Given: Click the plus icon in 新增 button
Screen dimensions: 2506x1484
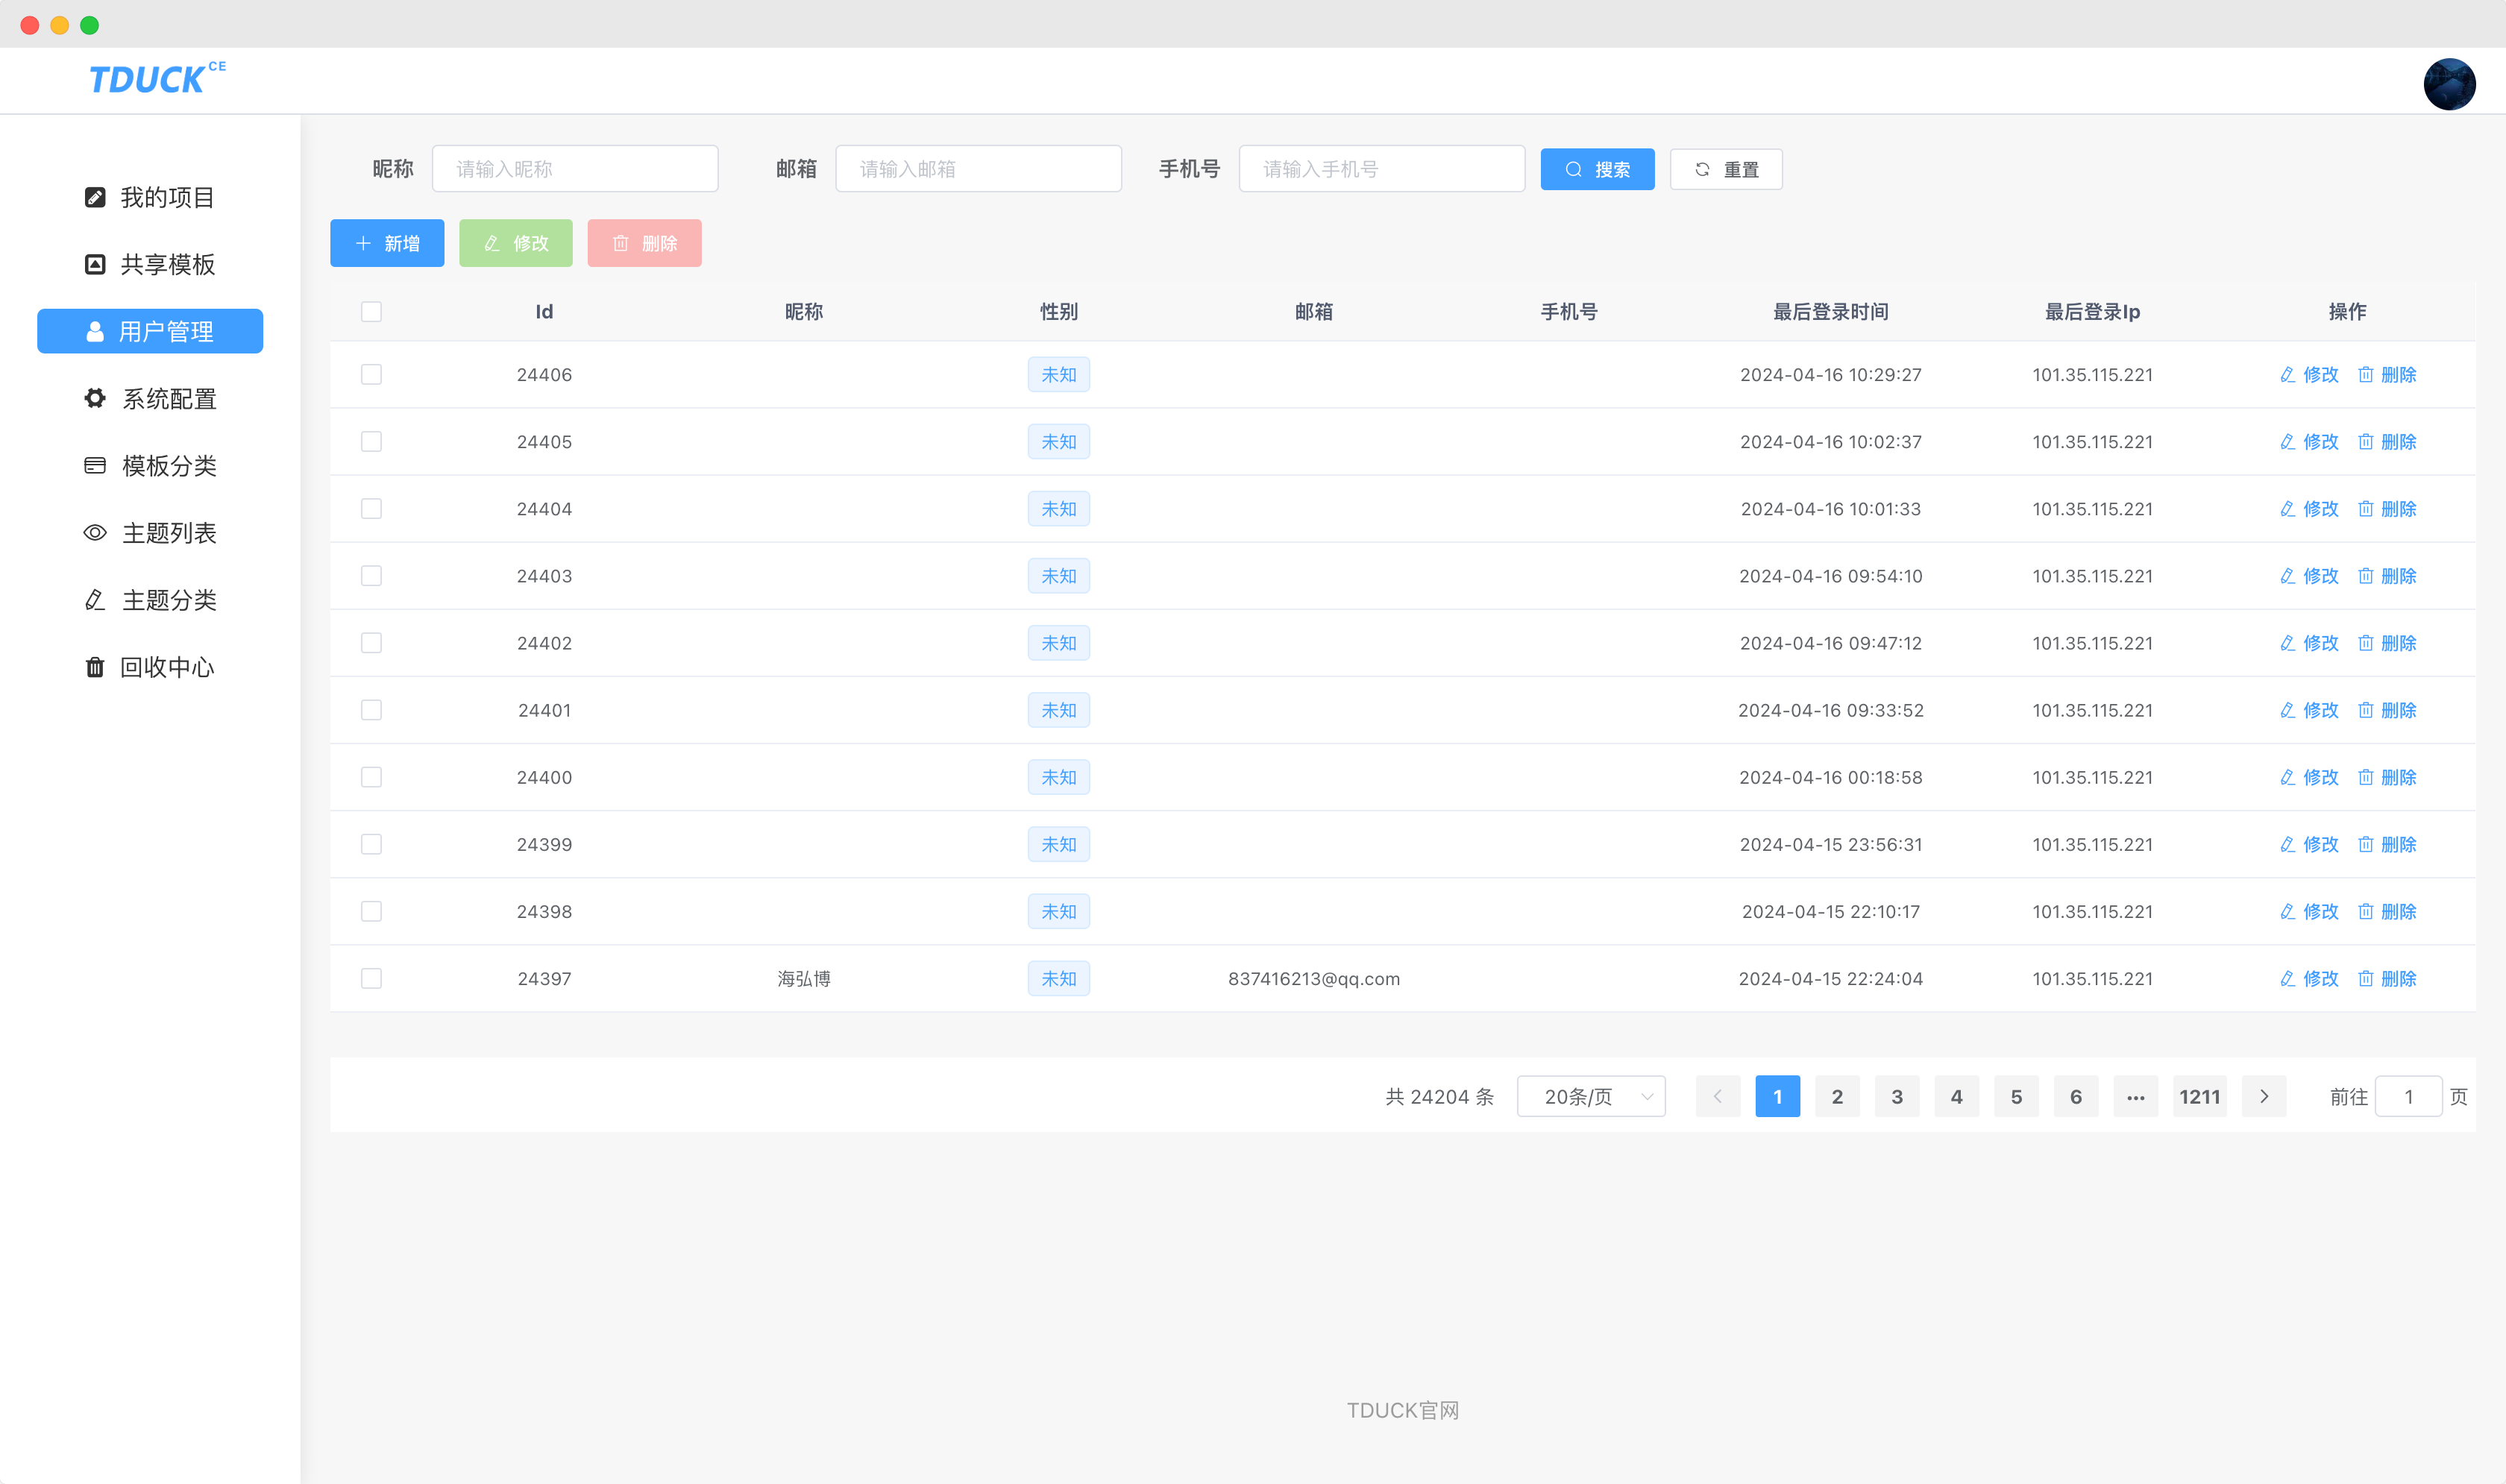Looking at the screenshot, I should point(363,243).
